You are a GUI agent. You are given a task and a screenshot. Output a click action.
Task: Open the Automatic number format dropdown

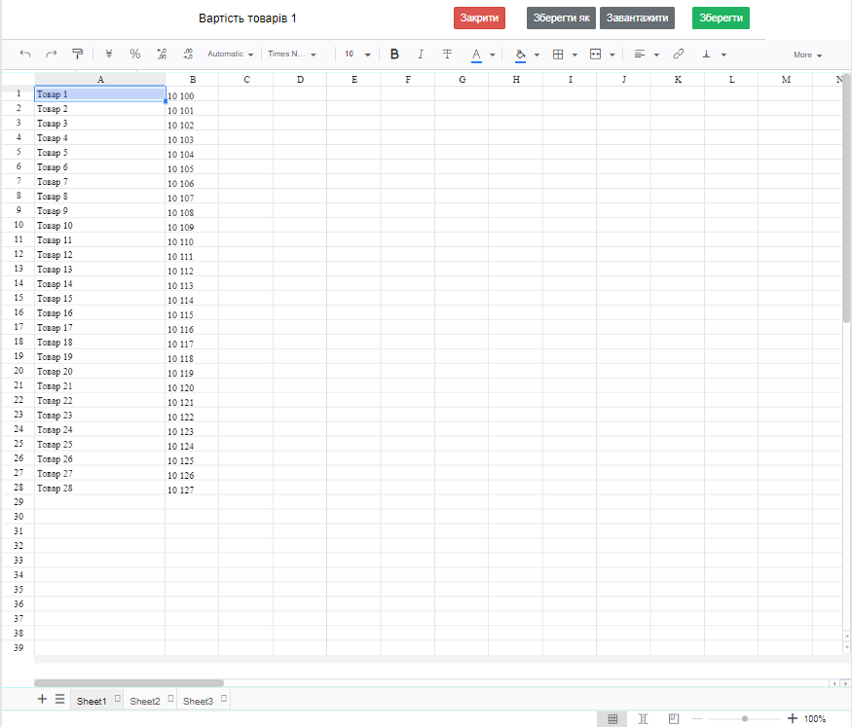point(231,55)
